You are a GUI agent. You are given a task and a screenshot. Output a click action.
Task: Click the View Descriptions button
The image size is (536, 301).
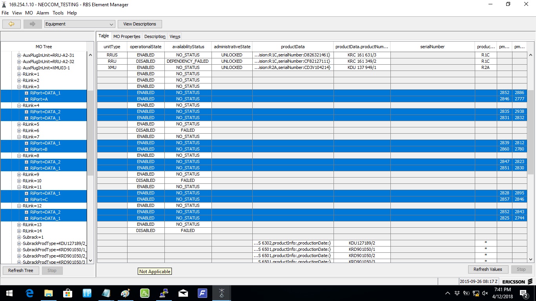coord(140,24)
